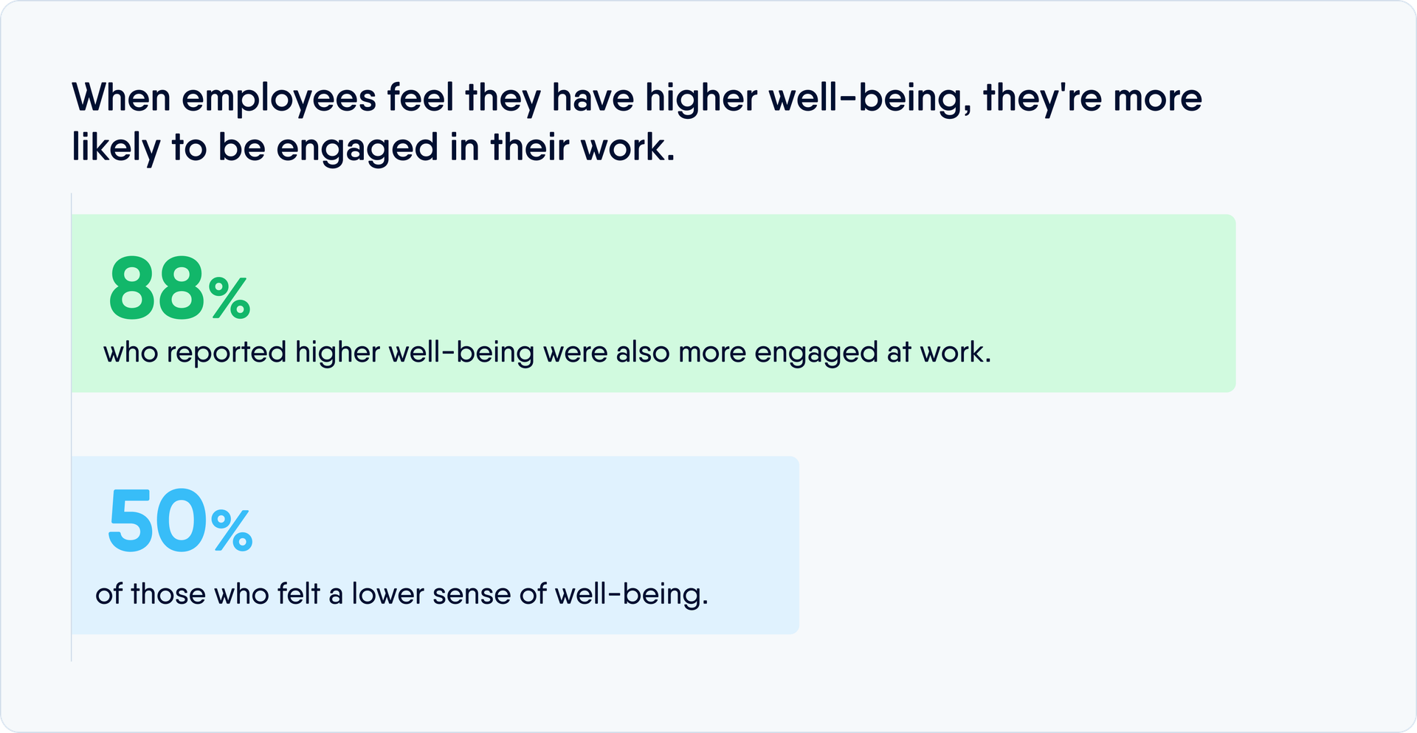The width and height of the screenshot is (1417, 733).
Task: Click 'they're more' at headline's end
Action: click(x=1092, y=98)
